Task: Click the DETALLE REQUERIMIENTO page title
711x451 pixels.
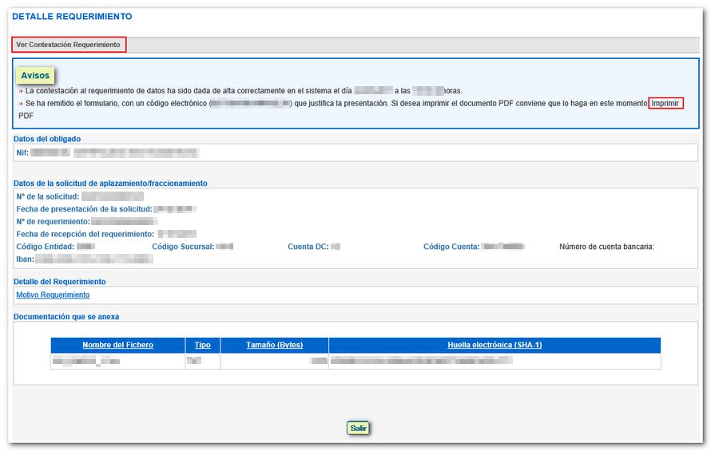Action: pos(73,17)
